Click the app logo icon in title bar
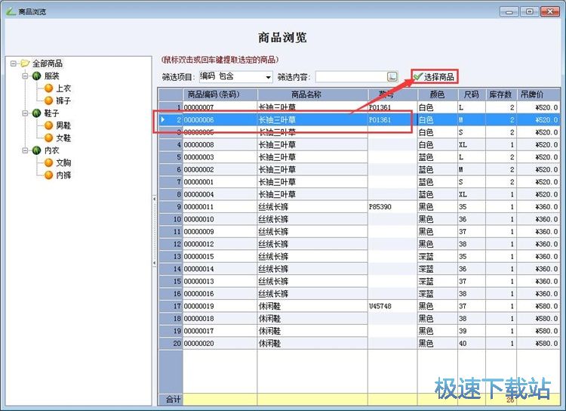 pyautogui.click(x=11, y=11)
